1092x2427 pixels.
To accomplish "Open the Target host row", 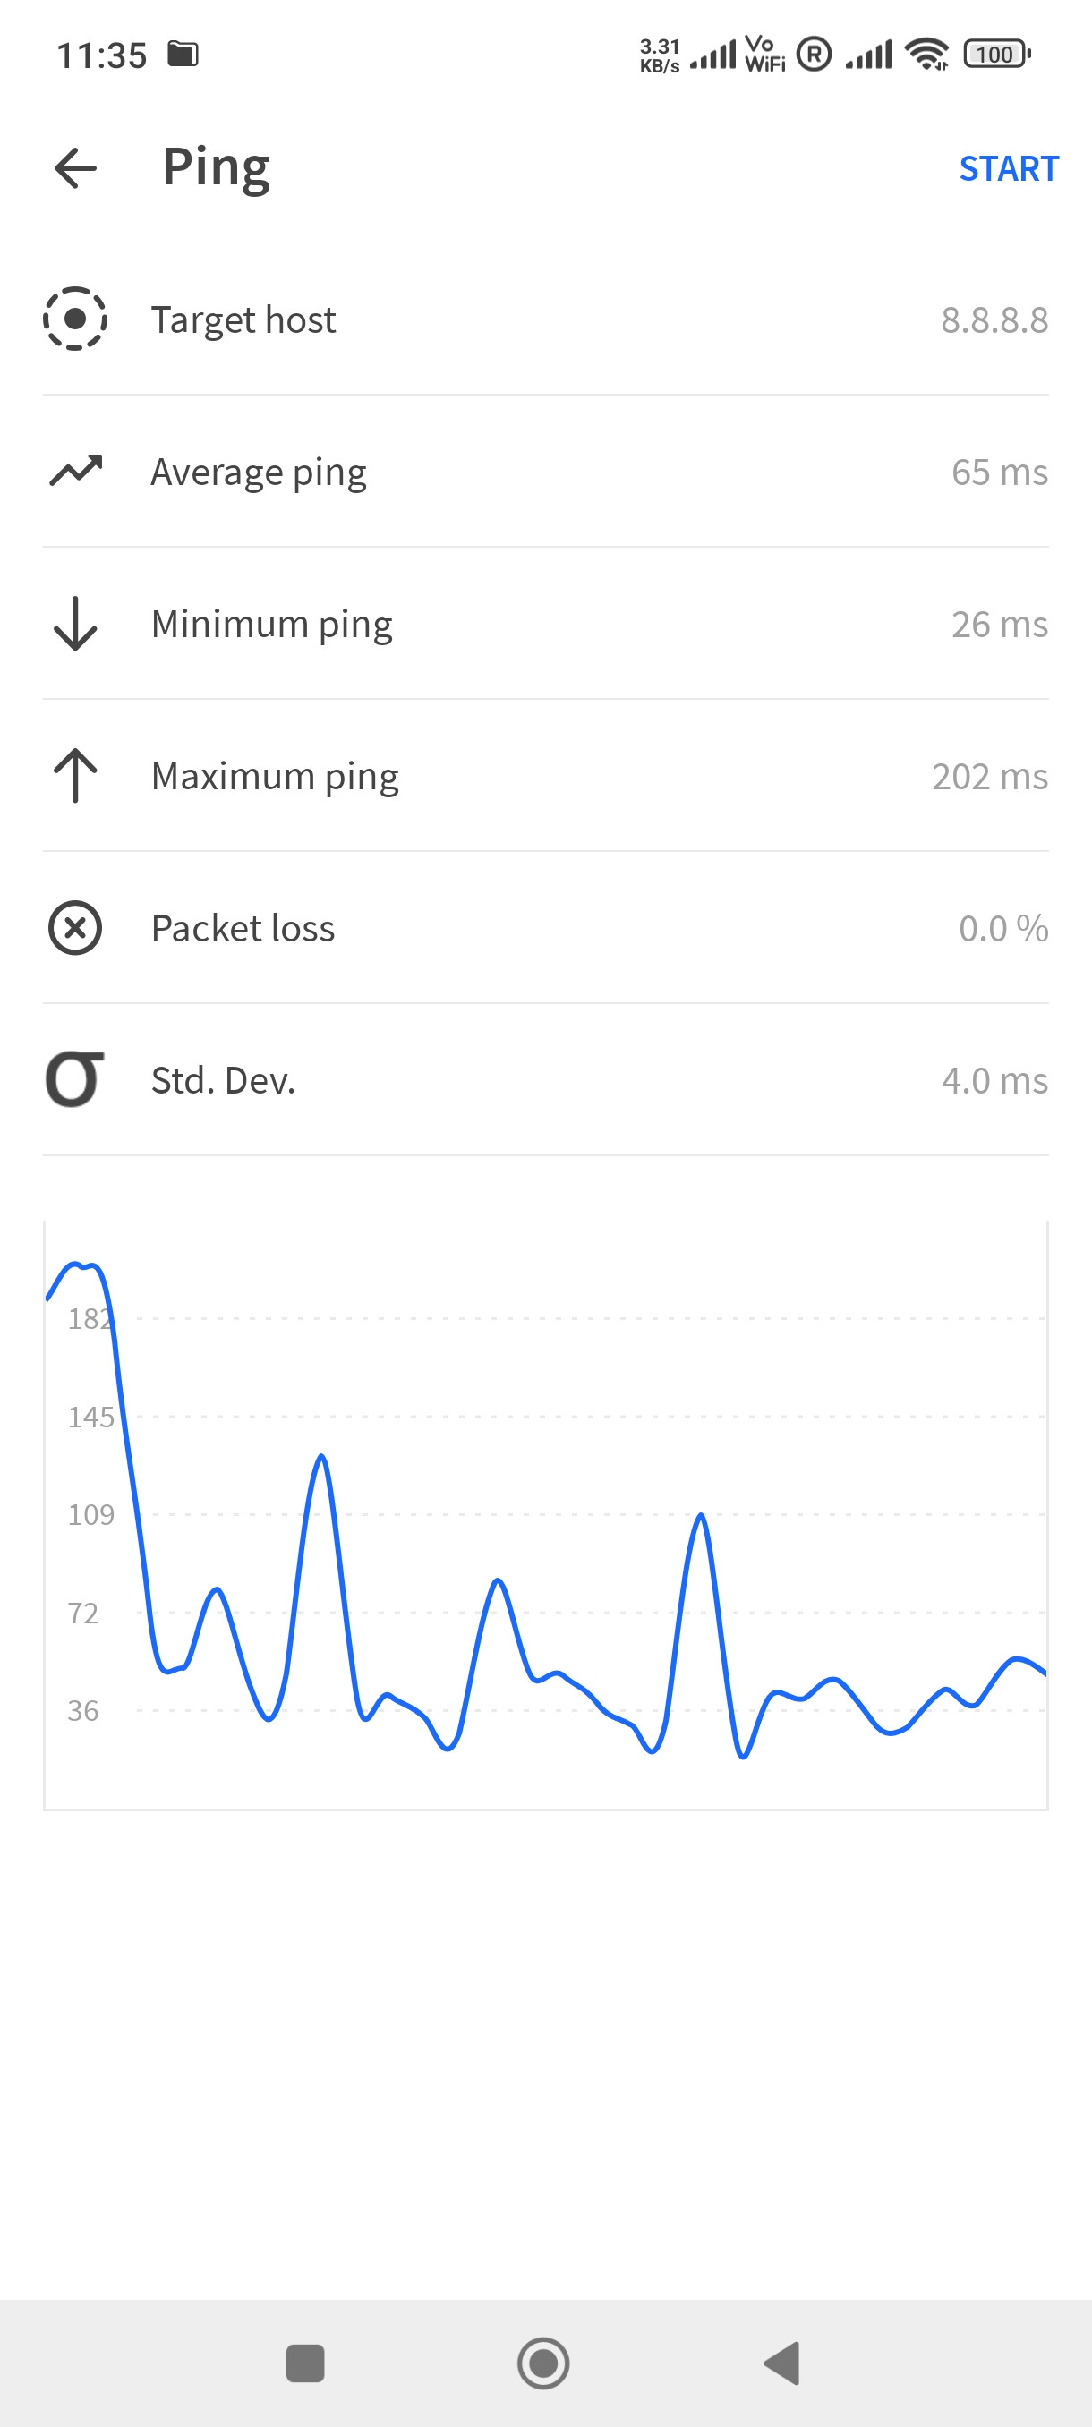I will coord(545,319).
